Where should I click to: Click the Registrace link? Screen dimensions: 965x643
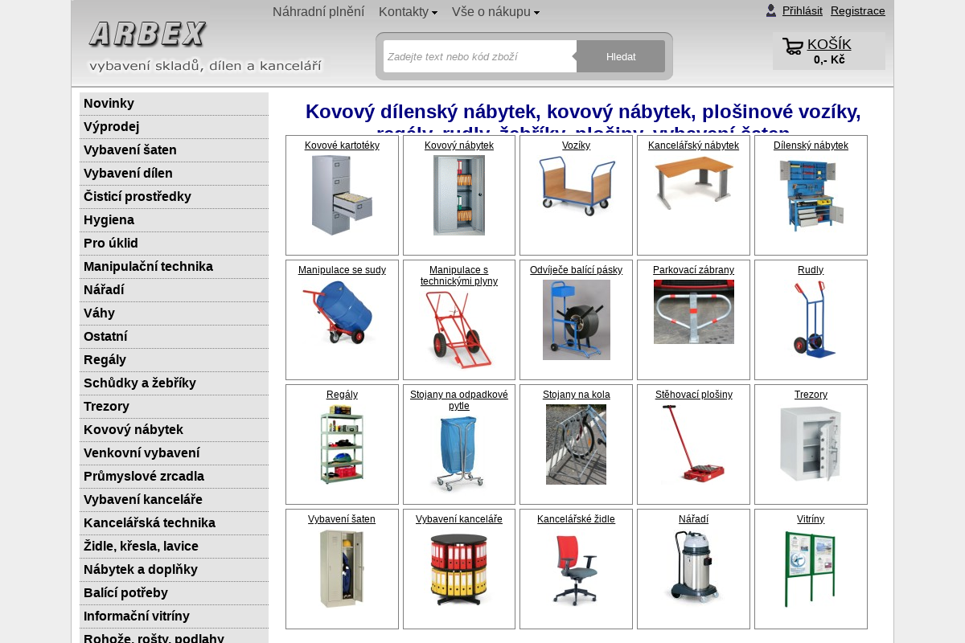[857, 10]
